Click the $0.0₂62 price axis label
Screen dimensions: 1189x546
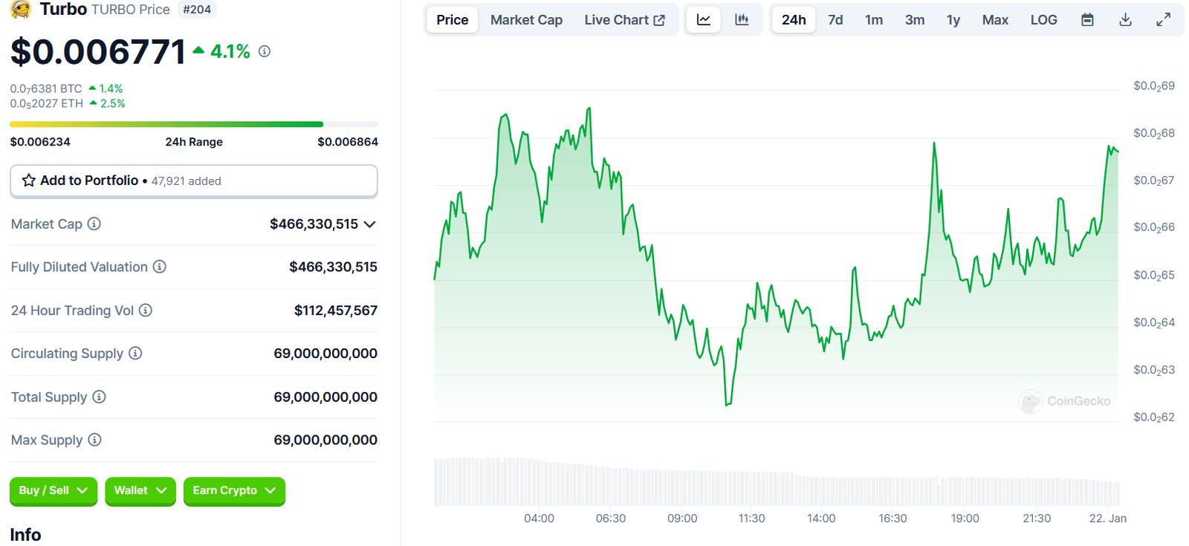(1154, 417)
